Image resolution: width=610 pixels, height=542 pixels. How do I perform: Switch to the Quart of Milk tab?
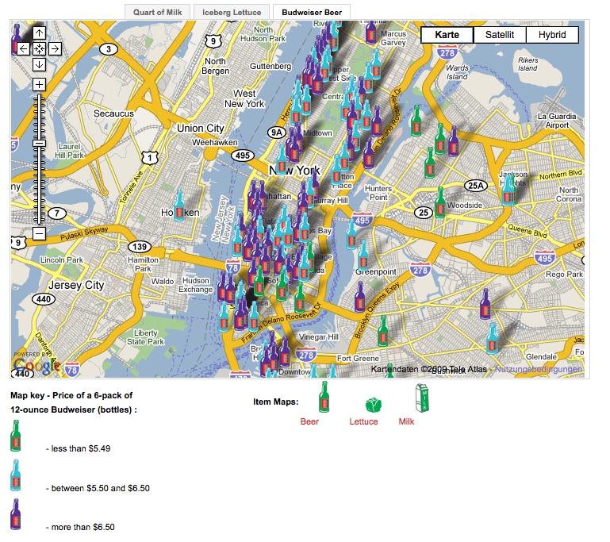[x=158, y=12]
